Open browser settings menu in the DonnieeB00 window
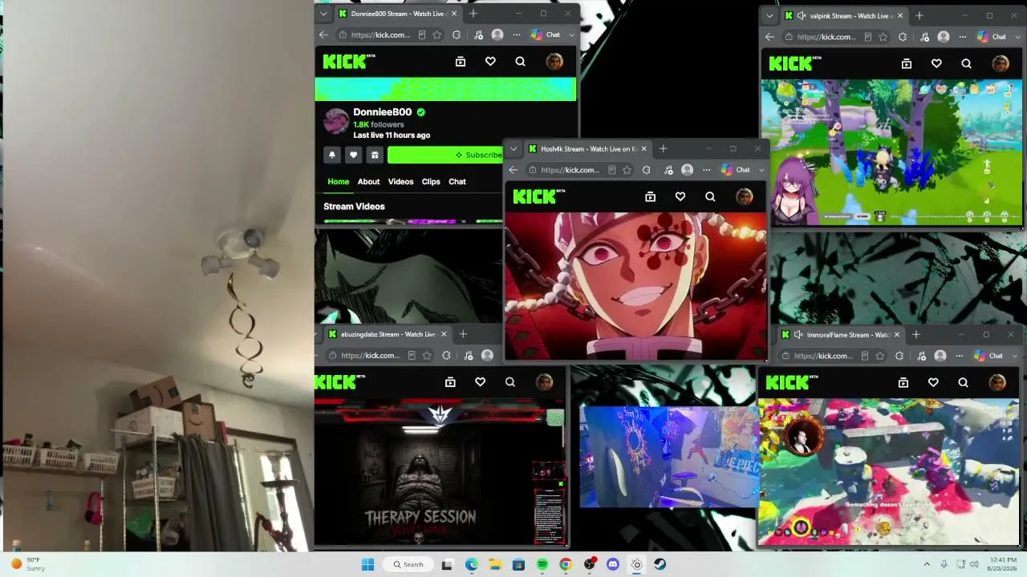 (517, 35)
